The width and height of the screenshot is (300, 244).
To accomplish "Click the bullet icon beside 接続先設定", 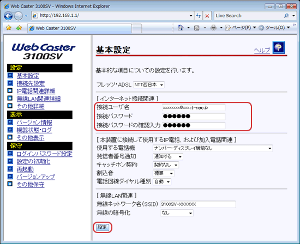I will point(10,83).
